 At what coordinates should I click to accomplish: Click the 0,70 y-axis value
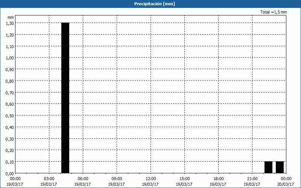pyautogui.click(x=10, y=92)
